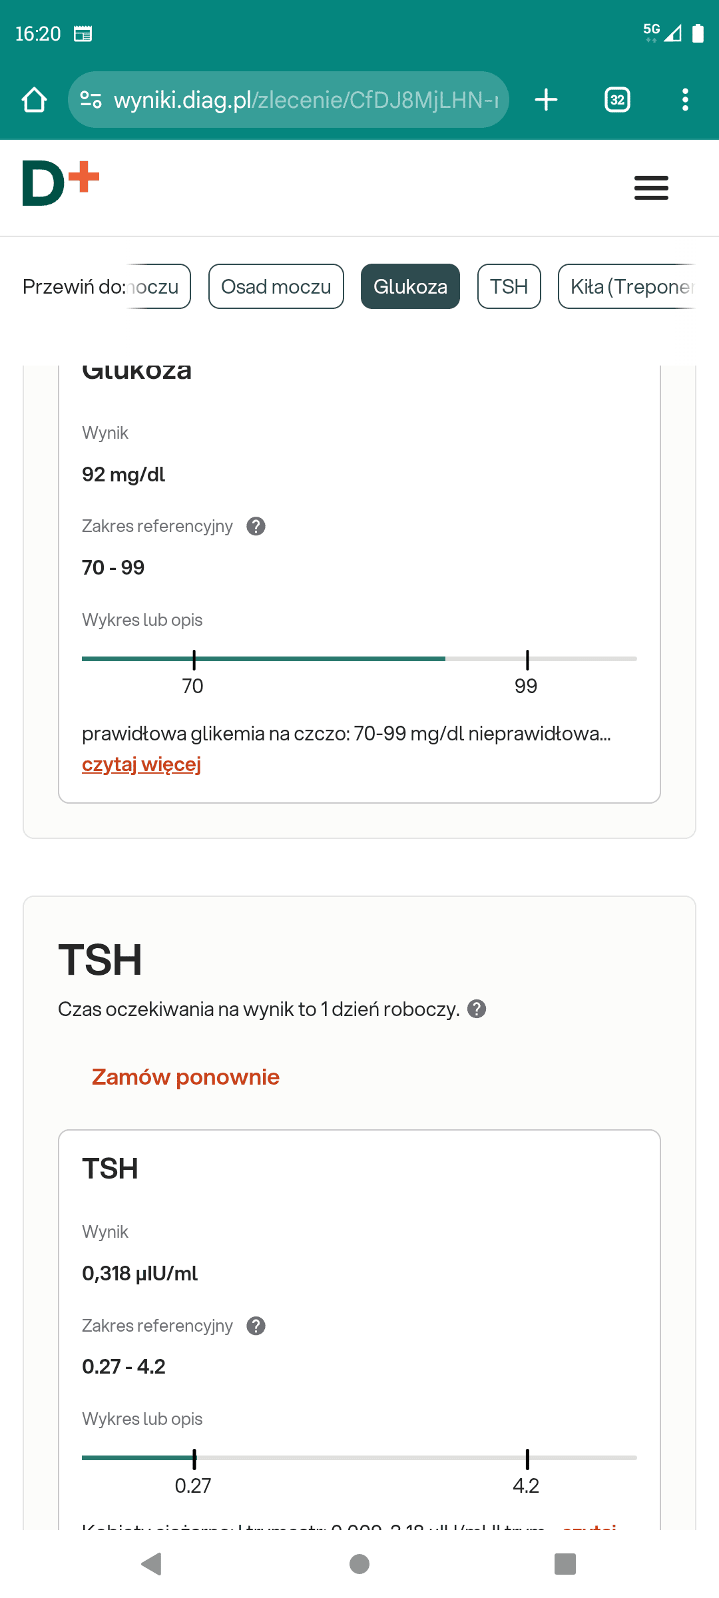Tap the glucose result range bar
Image resolution: width=719 pixels, height=1598 pixels.
tap(359, 659)
